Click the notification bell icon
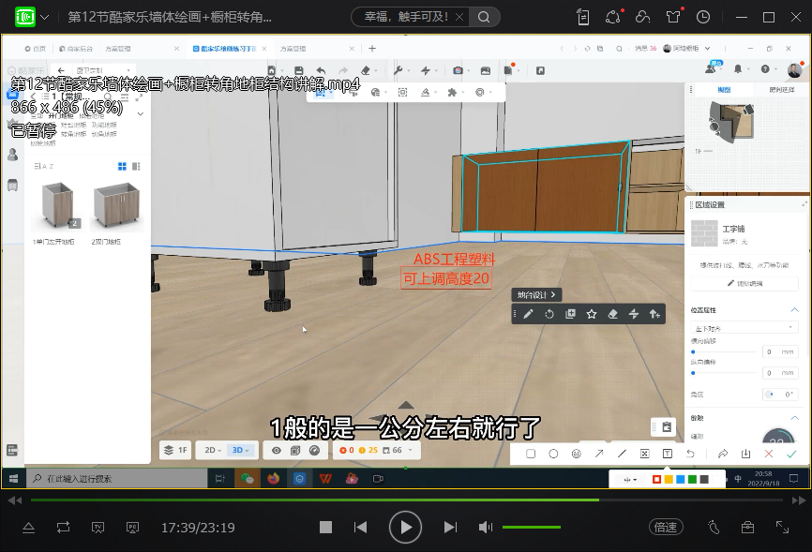This screenshot has height=552, width=812. pyautogui.click(x=738, y=68)
